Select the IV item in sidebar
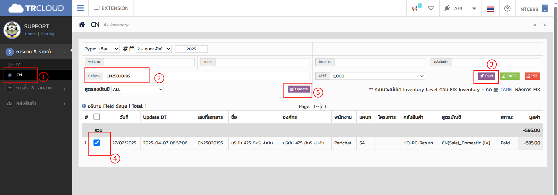Viewport: 558px width, 195px height. 18,64
